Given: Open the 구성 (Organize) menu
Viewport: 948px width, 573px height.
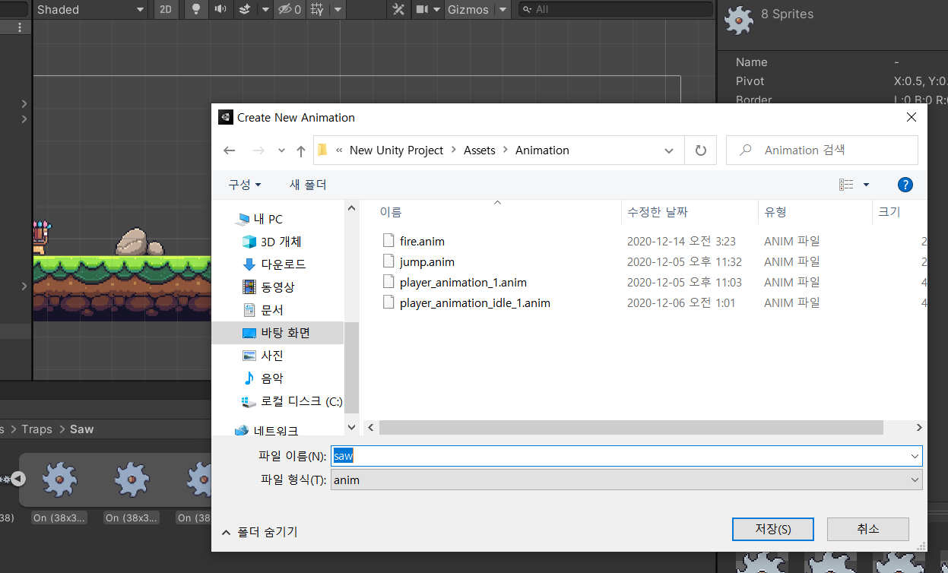Looking at the screenshot, I should [x=245, y=185].
